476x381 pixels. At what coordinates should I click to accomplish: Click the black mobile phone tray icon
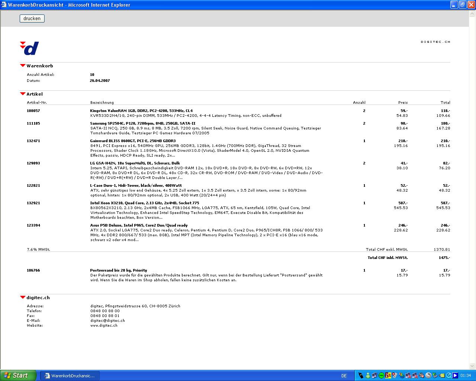point(361,375)
